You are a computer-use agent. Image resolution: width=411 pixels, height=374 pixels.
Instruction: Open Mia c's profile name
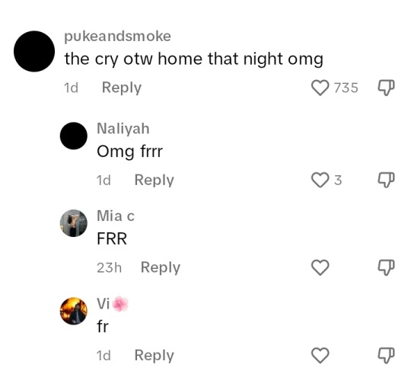click(116, 216)
